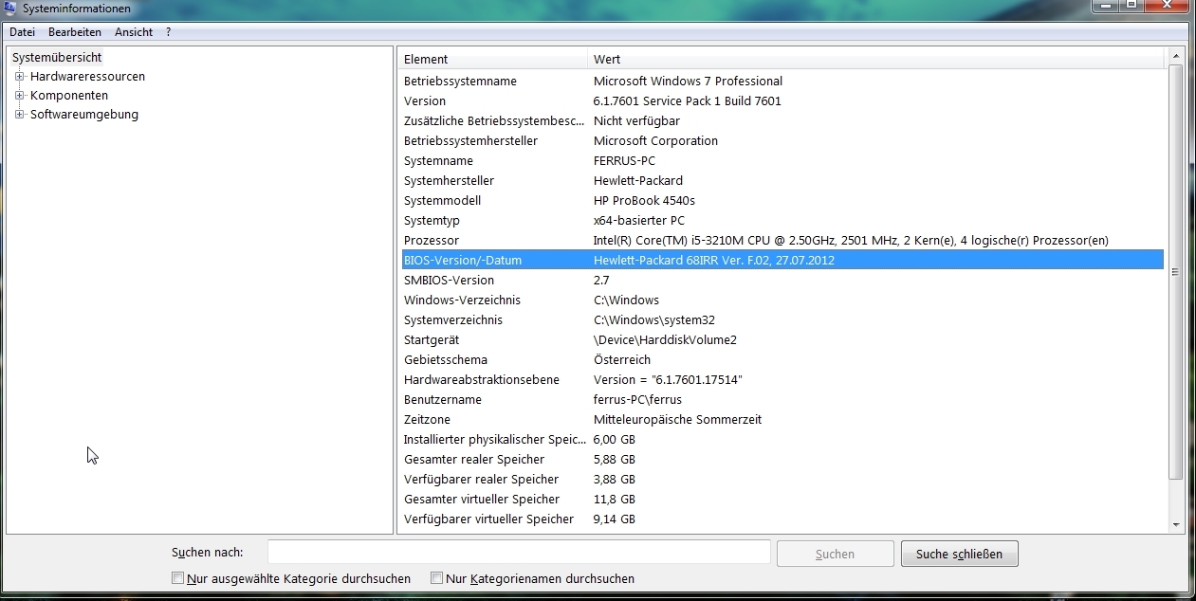Select the Verfügbarer realer Speicher row

781,480
